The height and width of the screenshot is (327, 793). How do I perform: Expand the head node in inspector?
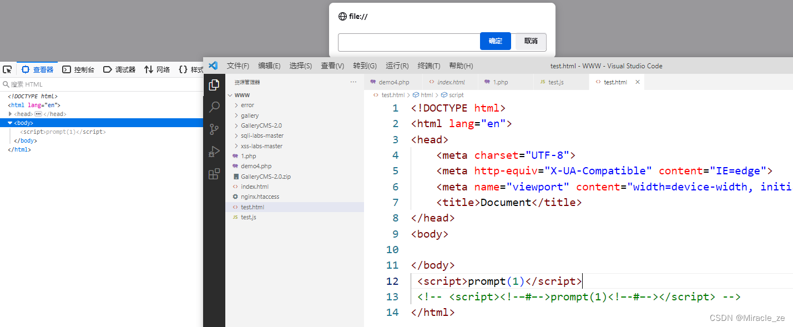[x=11, y=114]
